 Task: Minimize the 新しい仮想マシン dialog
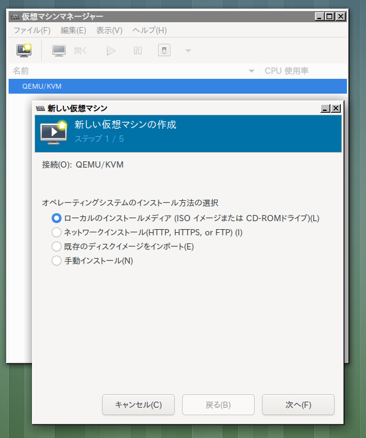(x=325, y=108)
